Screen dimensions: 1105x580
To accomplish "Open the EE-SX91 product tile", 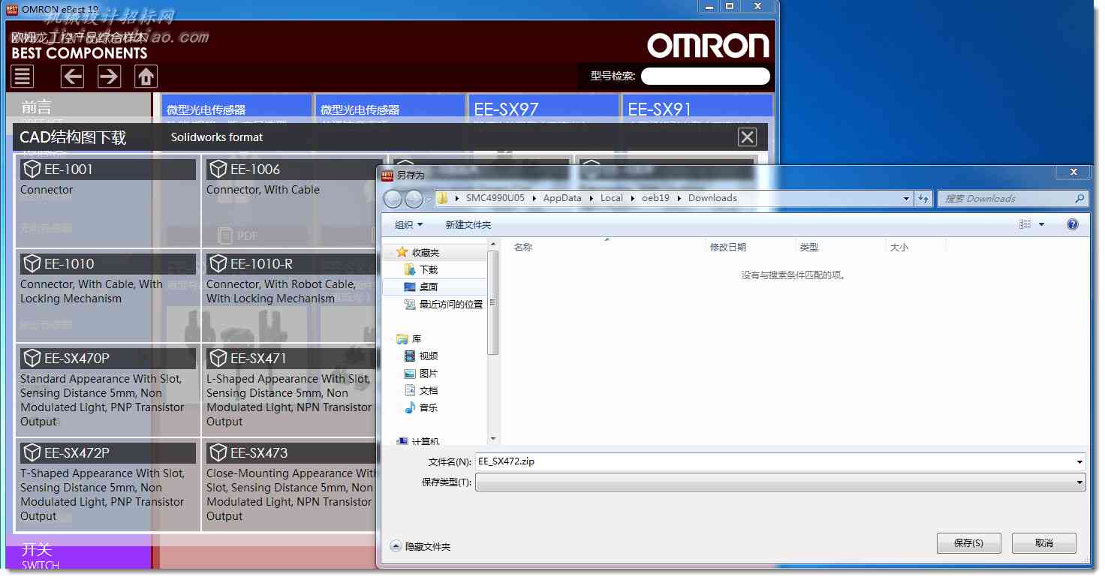I will coord(697,109).
